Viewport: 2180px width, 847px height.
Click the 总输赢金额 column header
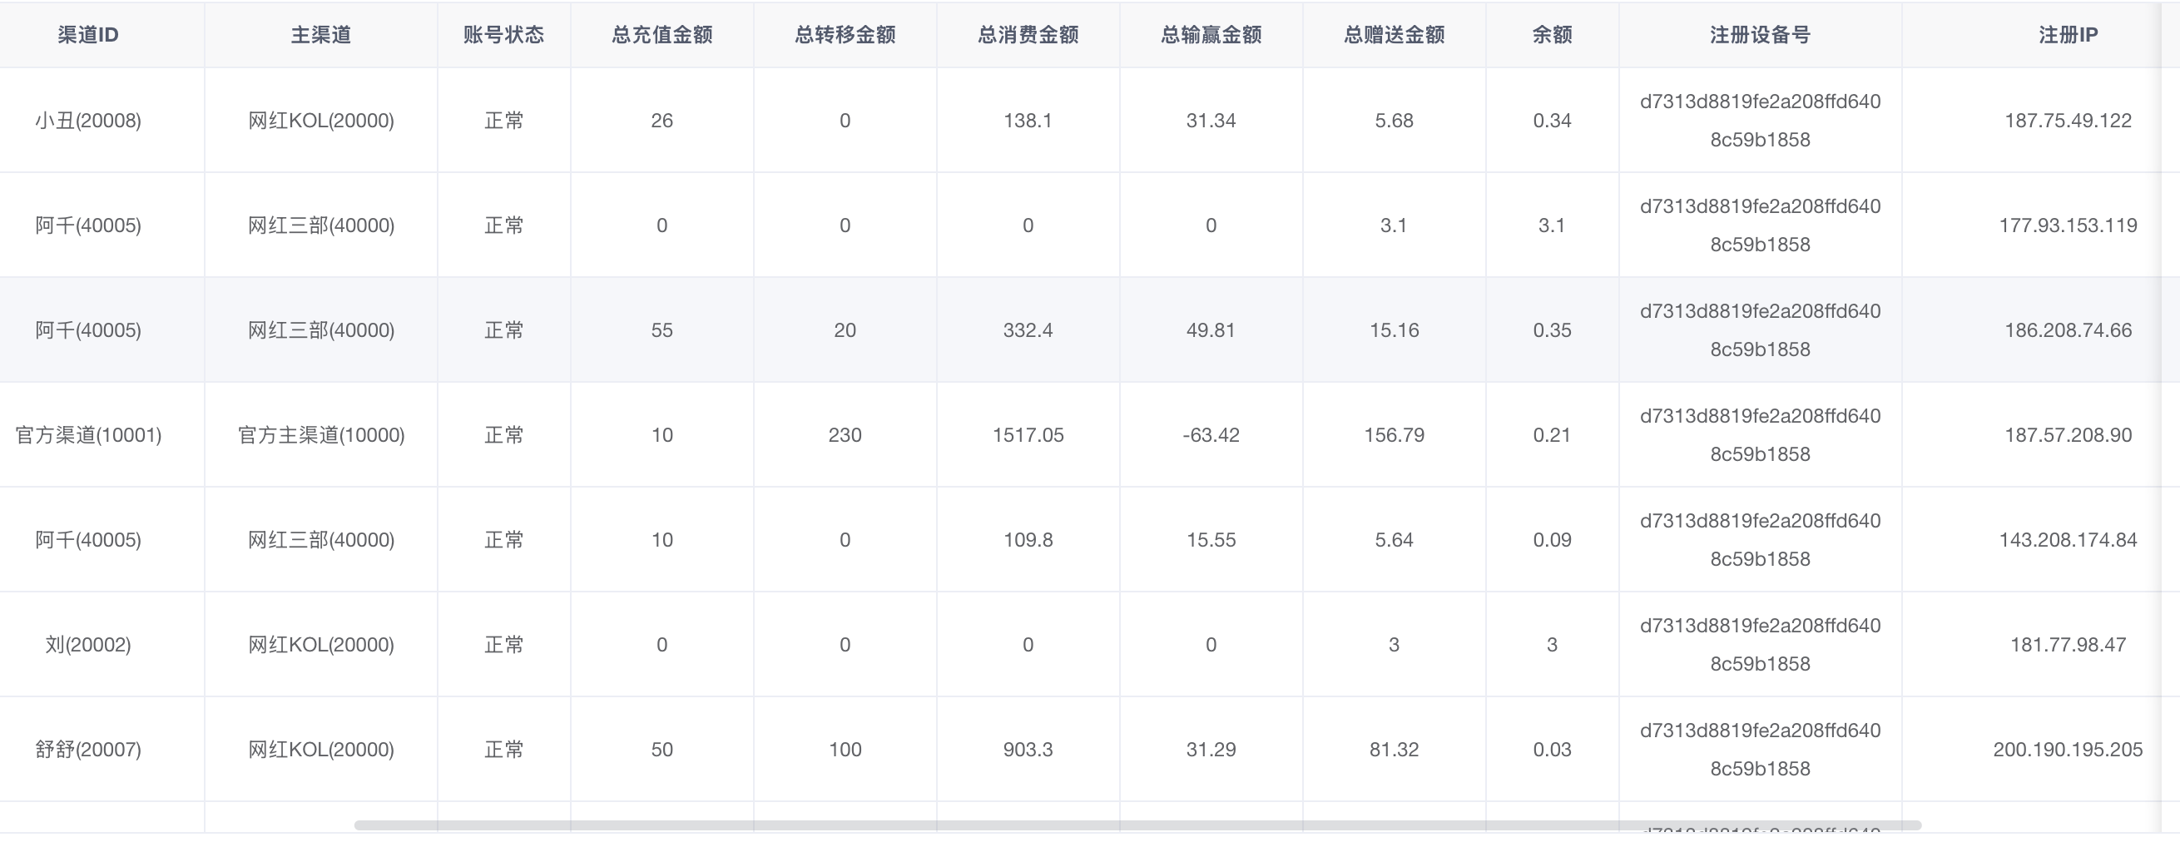pos(1211,35)
